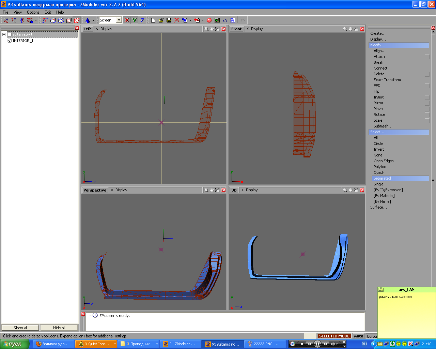Maximize the Front viewport with red icon
This screenshot has height=349, width=436.
pyautogui.click(x=362, y=29)
